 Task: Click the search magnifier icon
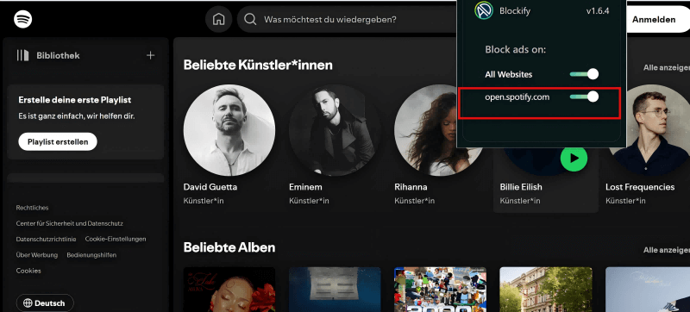pos(250,20)
